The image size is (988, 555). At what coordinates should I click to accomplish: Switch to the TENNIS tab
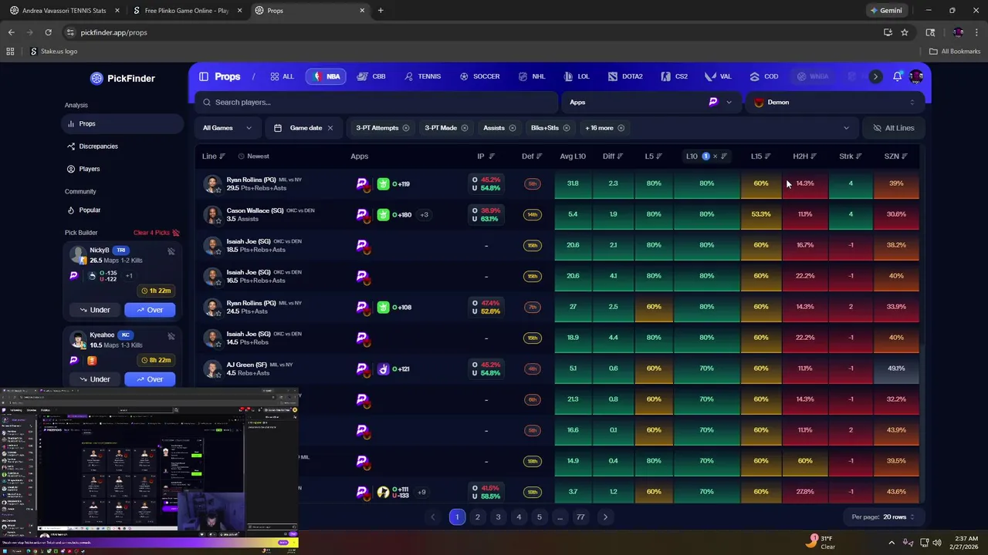(422, 76)
